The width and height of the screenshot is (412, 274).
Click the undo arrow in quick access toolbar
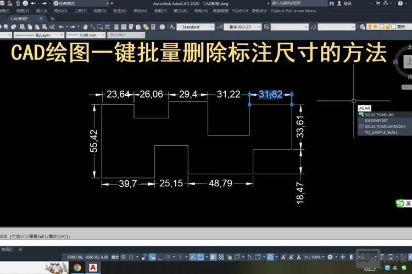[33, 3]
